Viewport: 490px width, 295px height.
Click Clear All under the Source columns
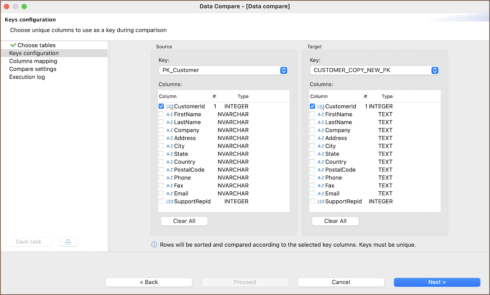(184, 221)
